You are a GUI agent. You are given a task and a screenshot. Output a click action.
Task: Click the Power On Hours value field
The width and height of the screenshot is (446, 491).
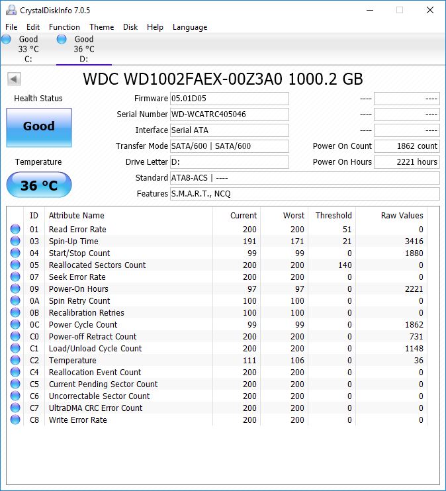coord(407,162)
